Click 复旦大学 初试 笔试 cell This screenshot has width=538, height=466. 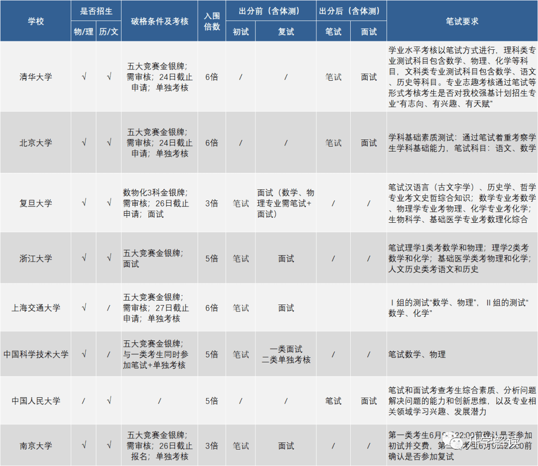click(241, 203)
